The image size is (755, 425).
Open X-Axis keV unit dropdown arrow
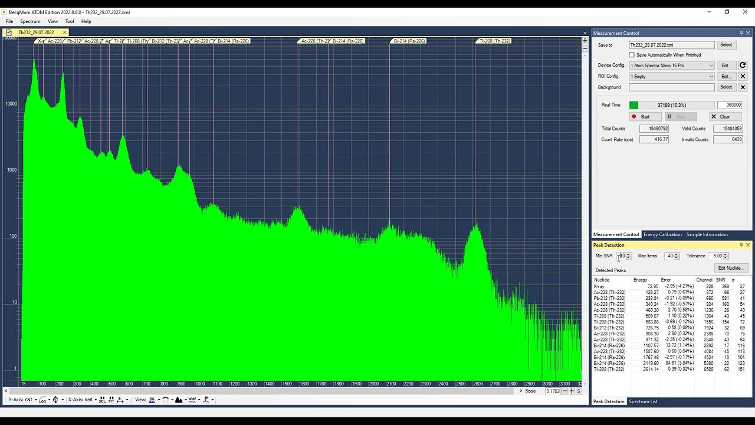pyautogui.click(x=96, y=400)
